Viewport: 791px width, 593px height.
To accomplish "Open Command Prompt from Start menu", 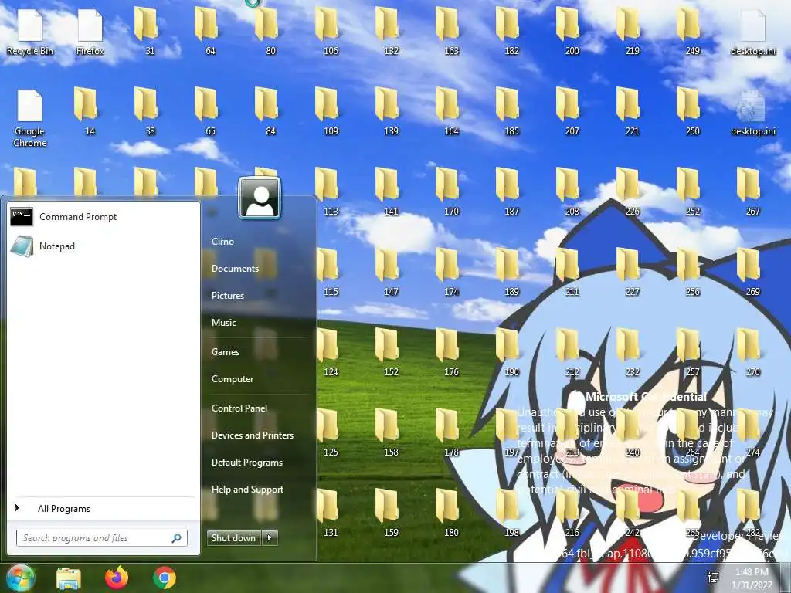I will (x=104, y=217).
